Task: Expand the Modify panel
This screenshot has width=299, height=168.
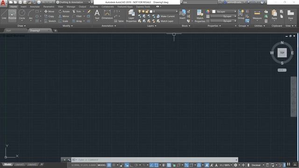Action: 67,26
